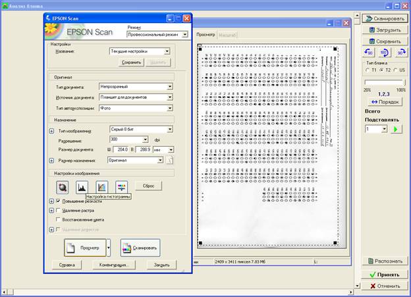Click the document width Ш input field
This screenshot has height=297, width=411.
coord(121,149)
